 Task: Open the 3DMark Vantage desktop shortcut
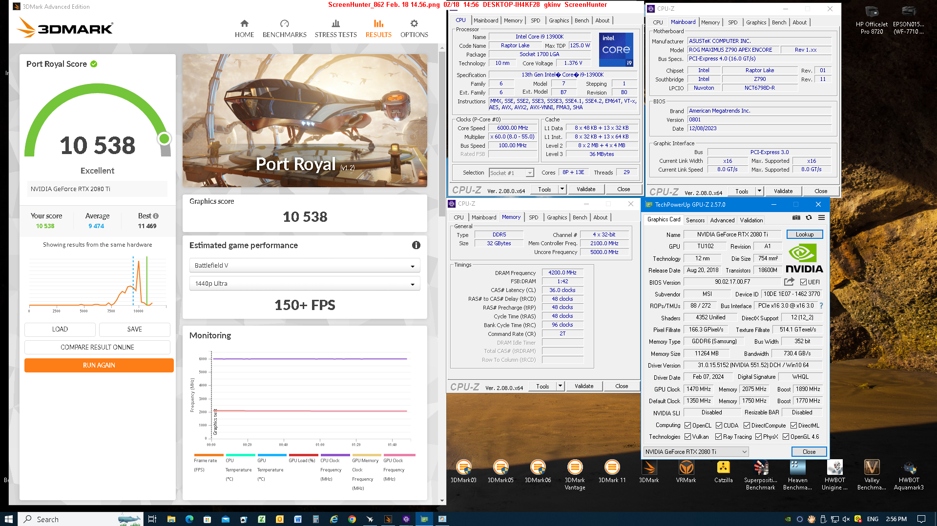pos(575,475)
